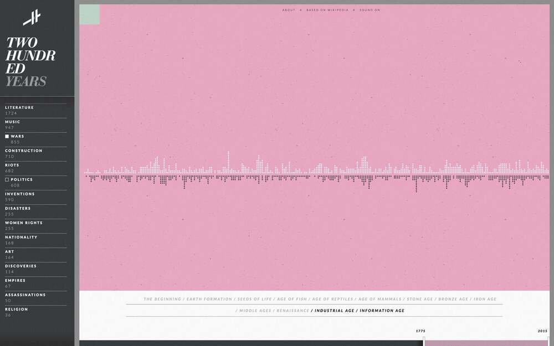Choose the Construction category in sidebar
The image size is (554, 346).
pos(24,151)
